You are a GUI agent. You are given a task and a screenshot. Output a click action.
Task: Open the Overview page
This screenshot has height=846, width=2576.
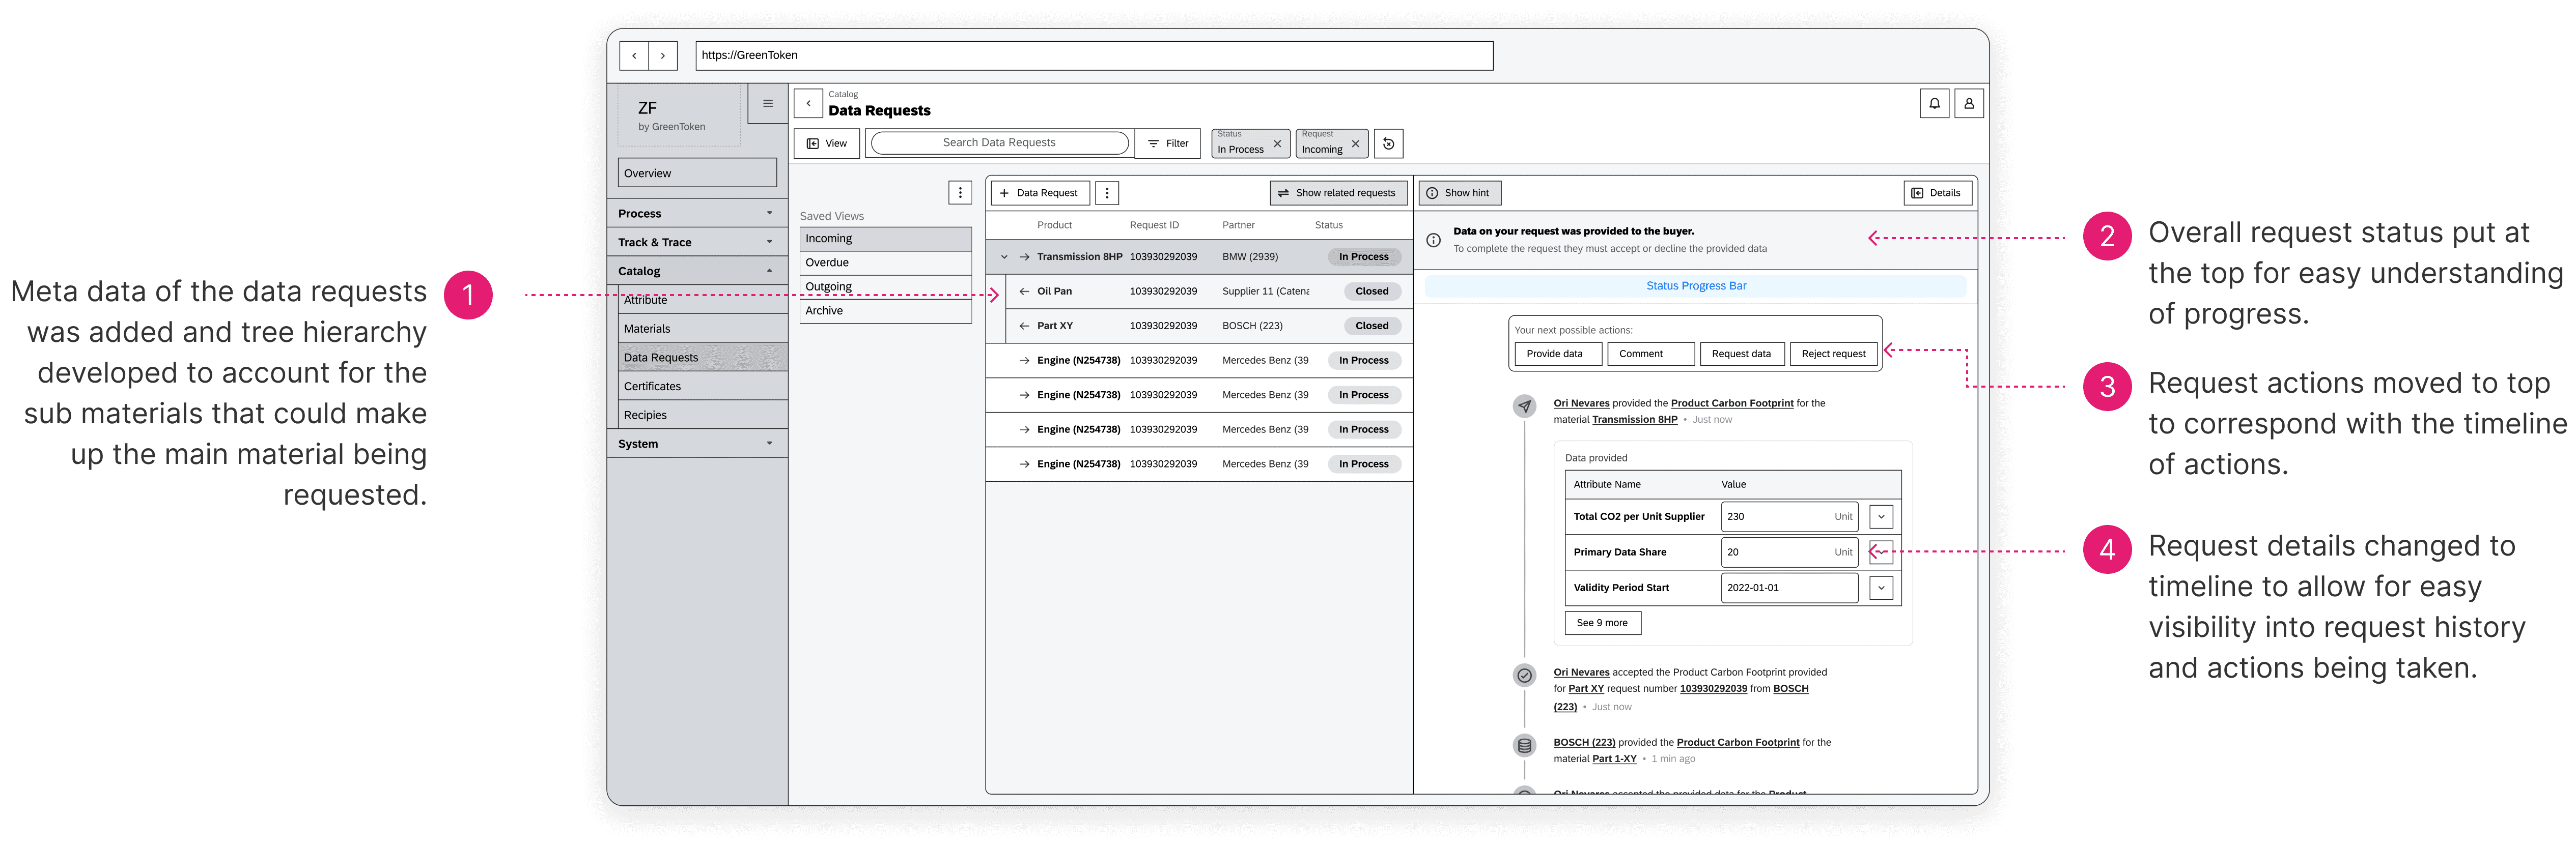pos(697,173)
